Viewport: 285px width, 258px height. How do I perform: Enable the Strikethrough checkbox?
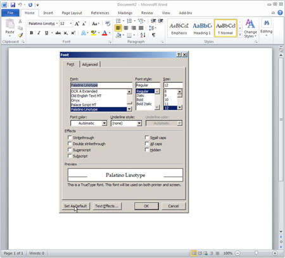click(x=70, y=137)
